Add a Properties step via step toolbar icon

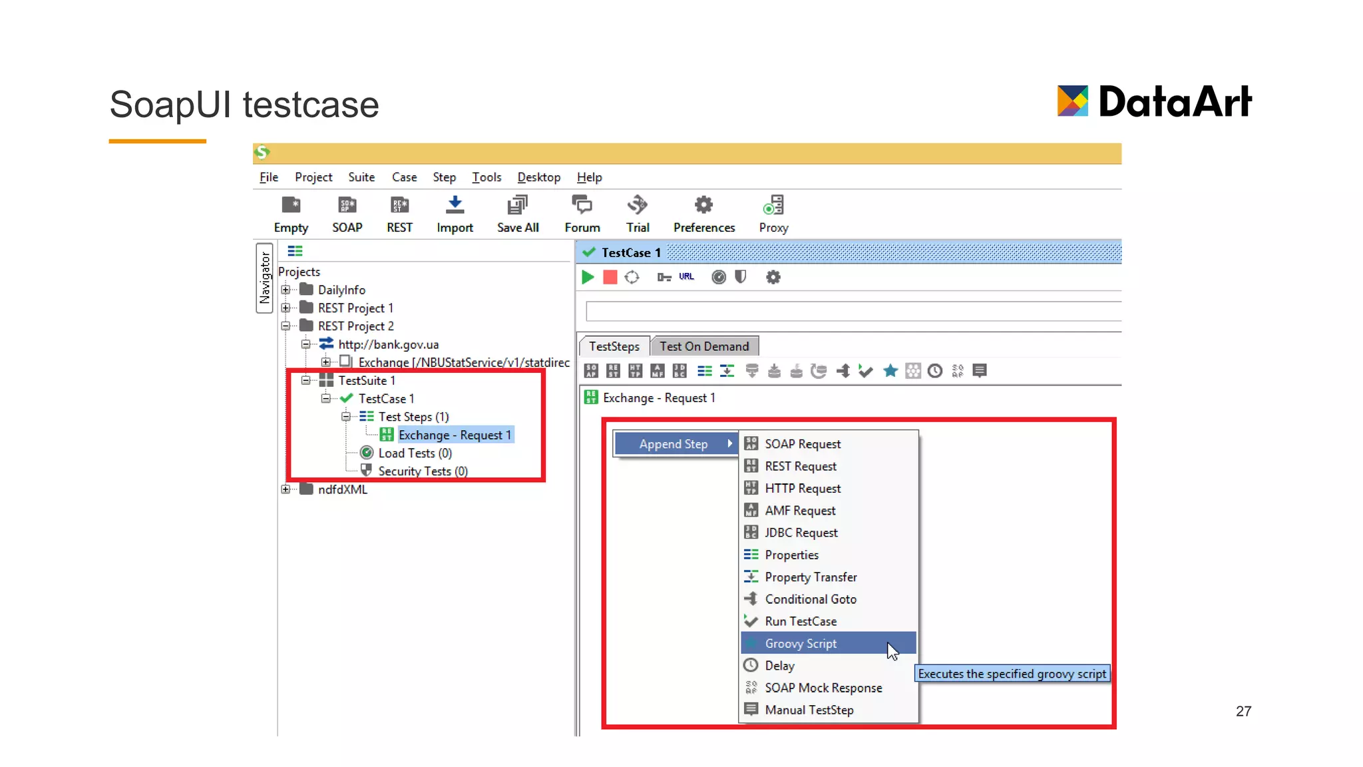click(x=705, y=371)
